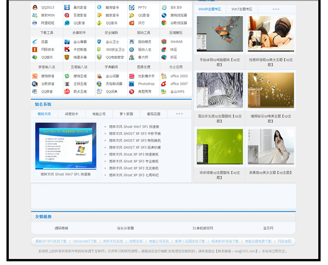
Task: Open the green 浓浓绿意 xp theme thumbnail
Action: [x=219, y=147]
